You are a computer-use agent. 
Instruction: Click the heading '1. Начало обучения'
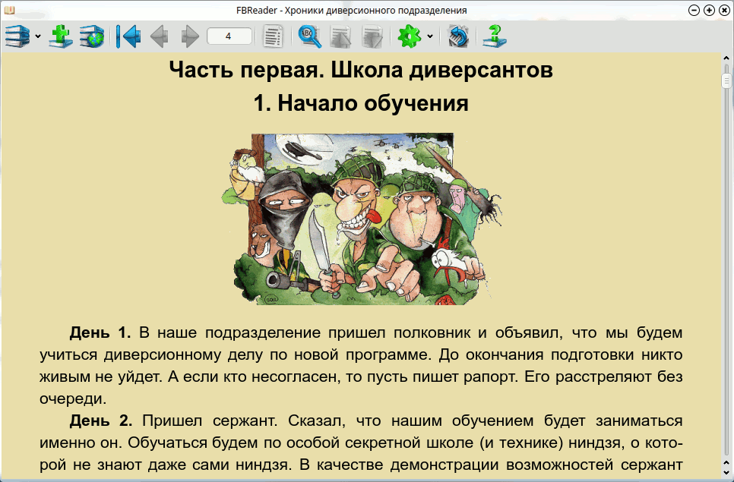tap(361, 103)
